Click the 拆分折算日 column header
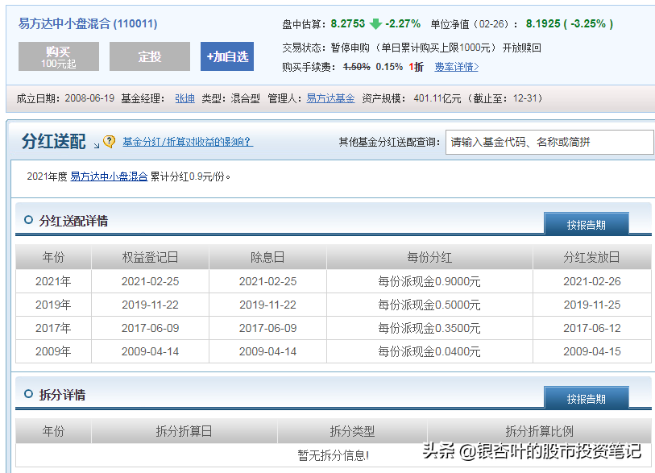Image resolution: width=655 pixels, height=473 pixels. pyautogui.click(x=184, y=431)
